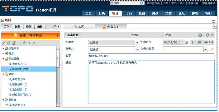This screenshot has width=219, height=112.
Task: Collapse the 需求 tree node
Action: pos(3,74)
